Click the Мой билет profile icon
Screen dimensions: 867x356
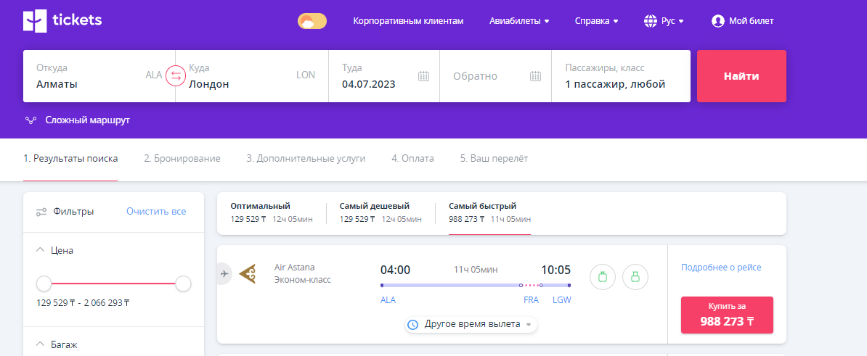point(718,21)
